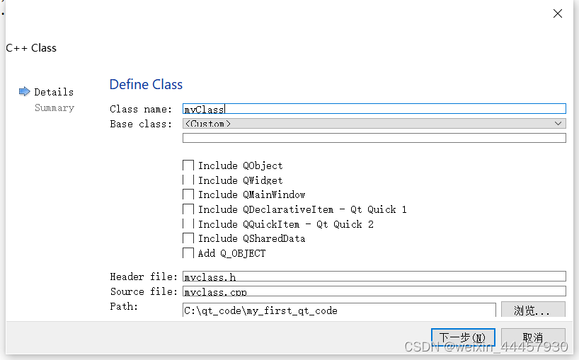
Task: Check the Add Q_OBJECT box
Action: pos(188,253)
